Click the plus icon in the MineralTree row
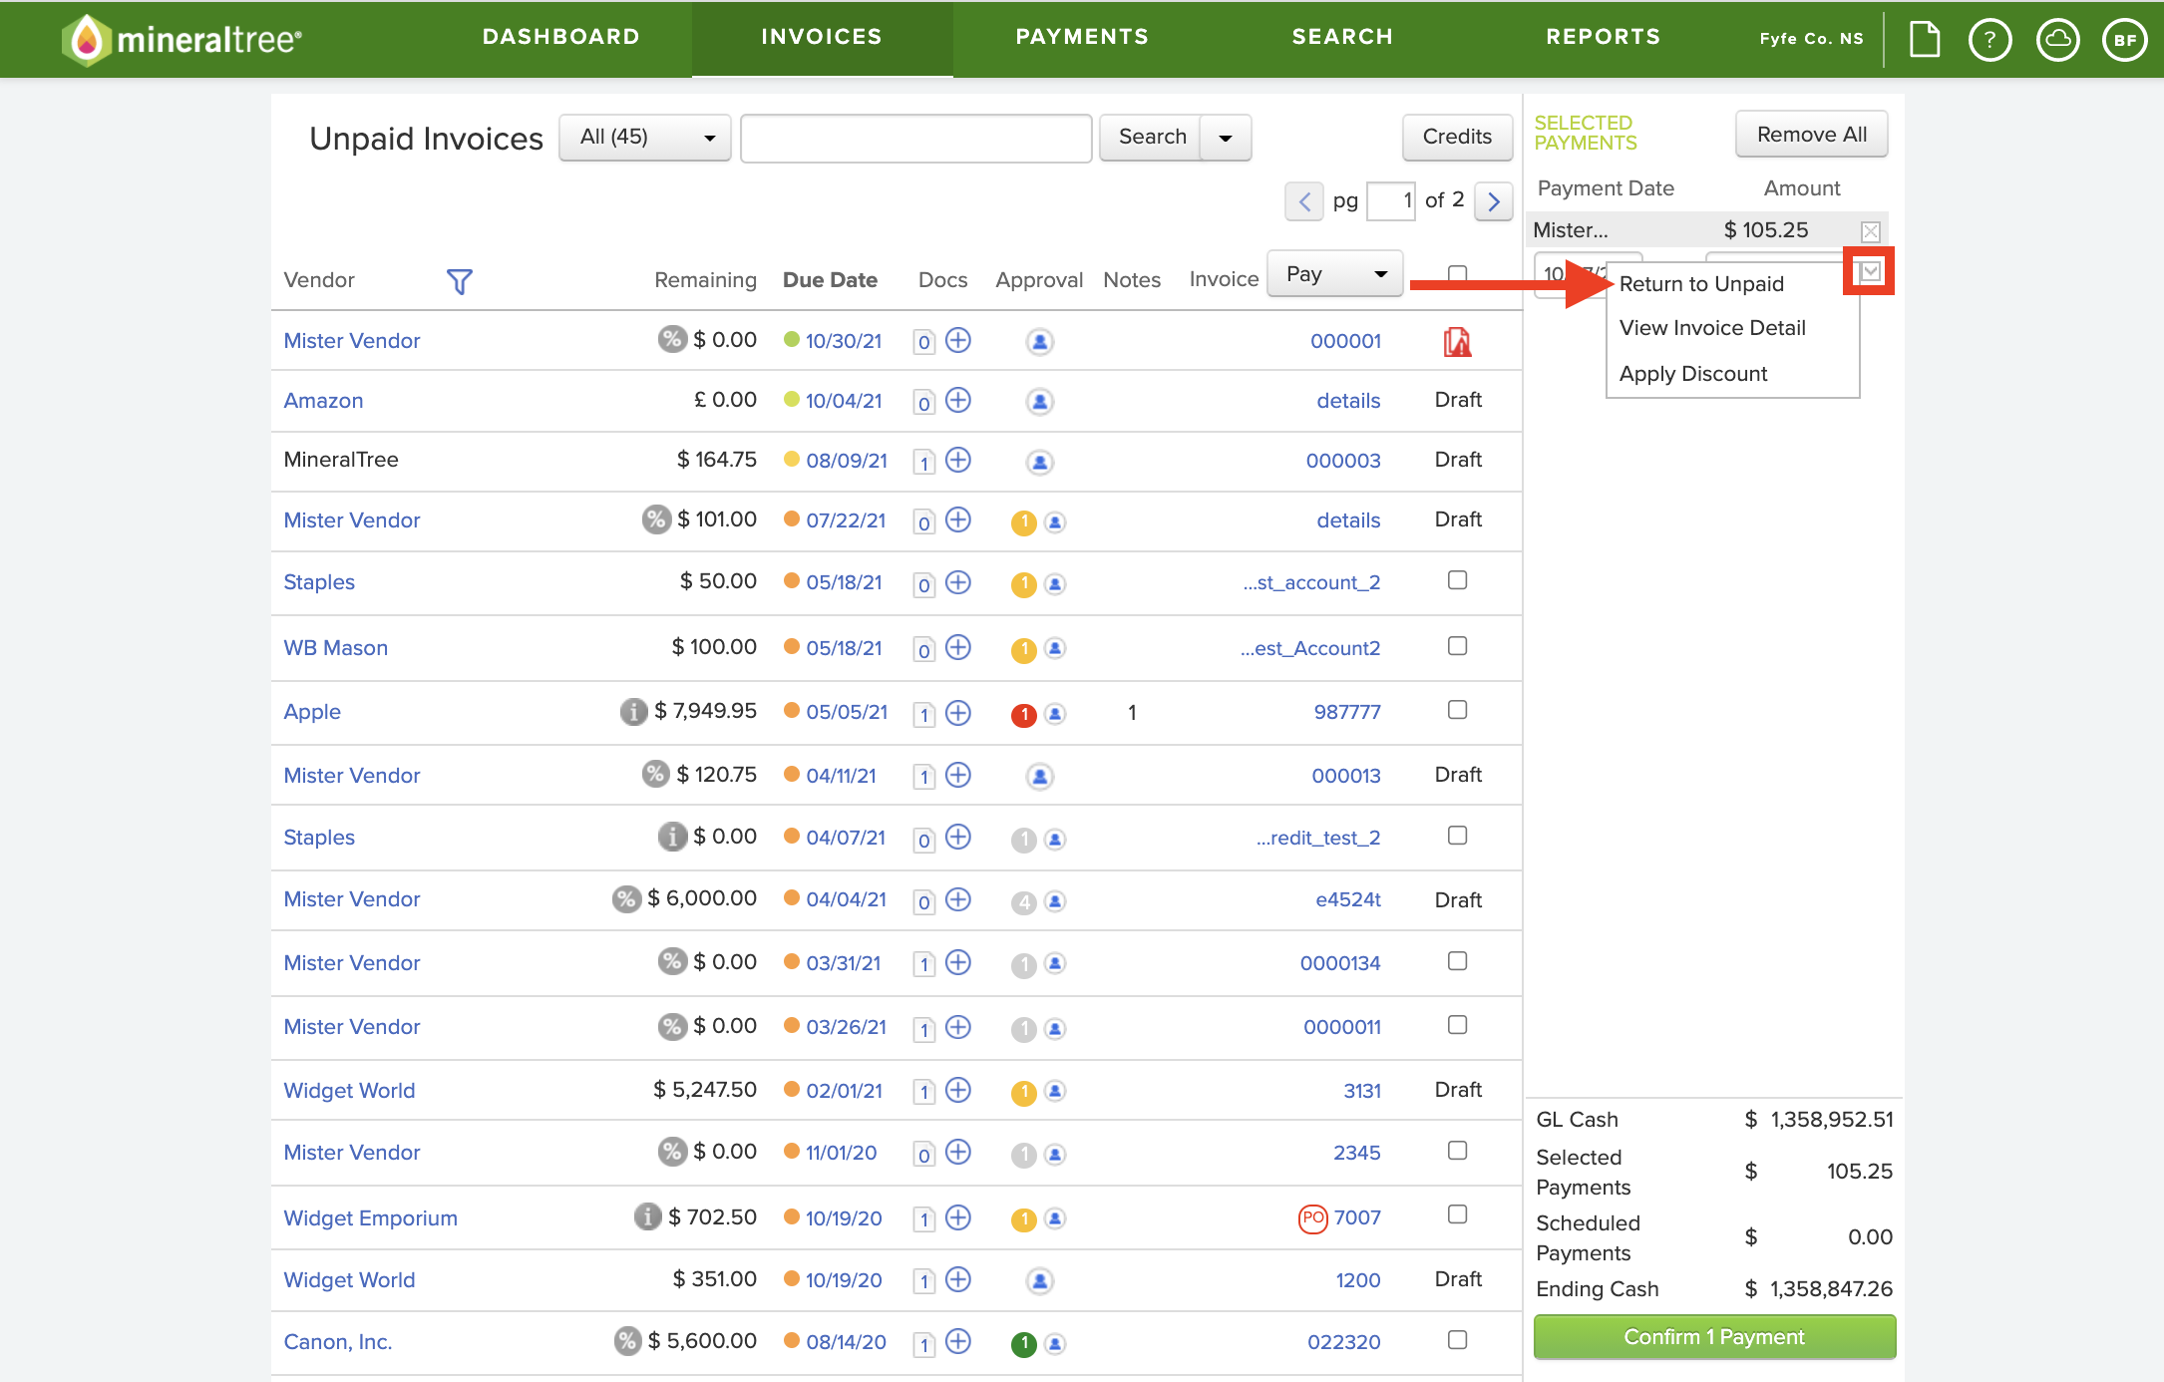This screenshot has height=1382, width=2164. [x=958, y=460]
